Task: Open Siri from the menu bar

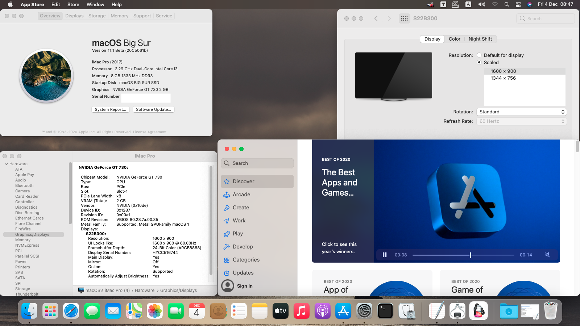Action: pos(530,4)
